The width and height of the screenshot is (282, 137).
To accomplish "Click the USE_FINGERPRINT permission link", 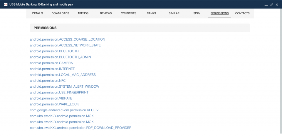I will pos(59,93).
